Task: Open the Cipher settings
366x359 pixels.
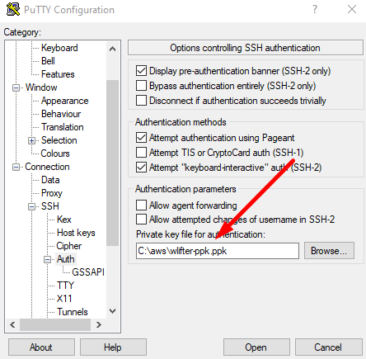Action: pos(69,246)
